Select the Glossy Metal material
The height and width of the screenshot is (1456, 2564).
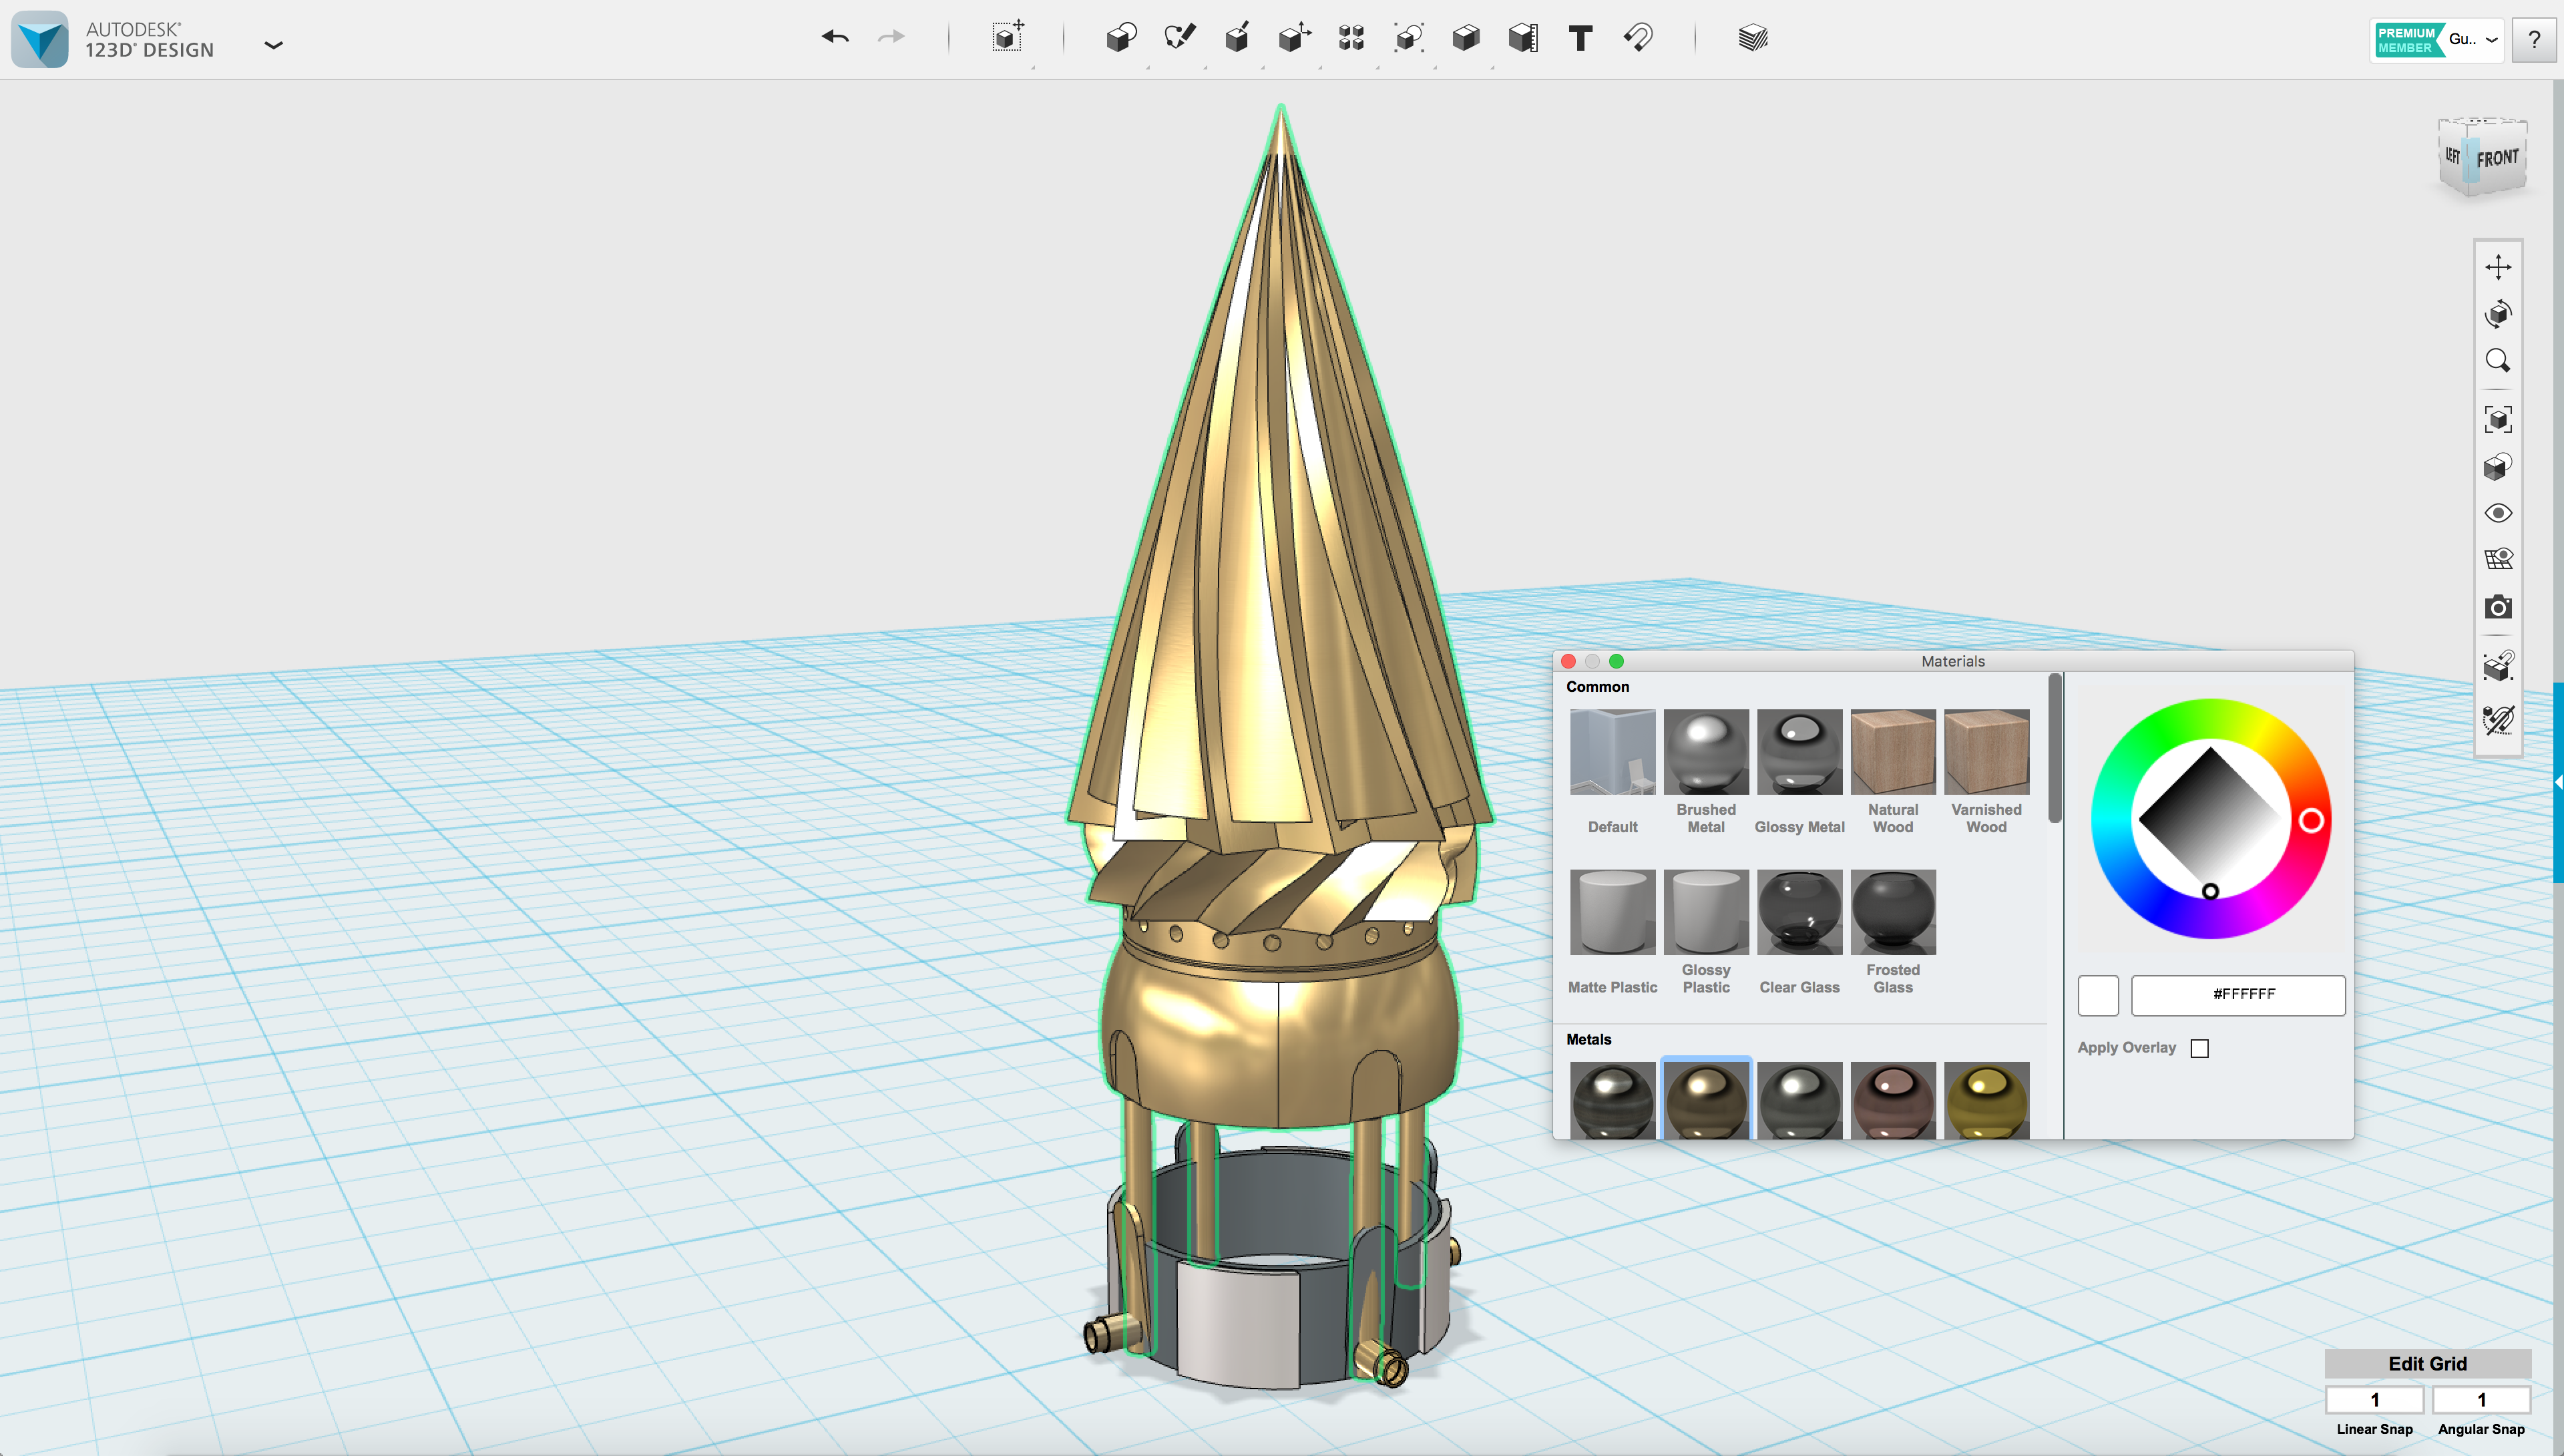[1799, 753]
